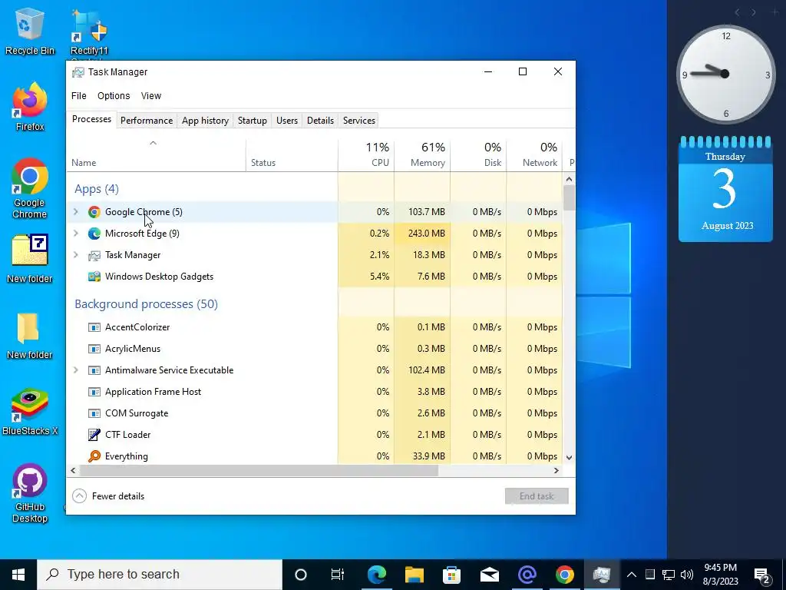Click in the taskbar search box
The width and height of the screenshot is (786, 590).
pos(160,575)
